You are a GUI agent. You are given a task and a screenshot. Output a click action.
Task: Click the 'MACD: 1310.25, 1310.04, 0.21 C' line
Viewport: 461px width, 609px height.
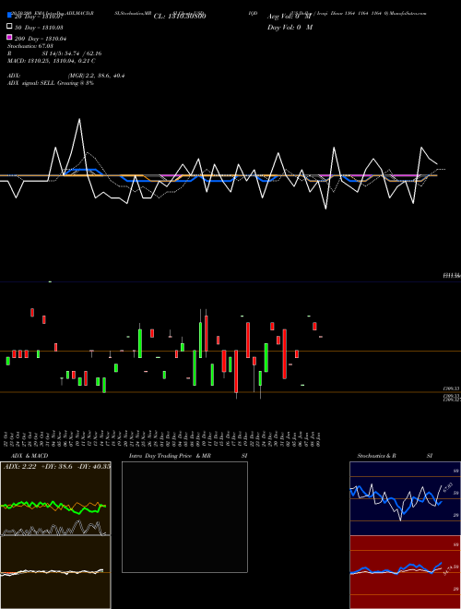tap(52, 61)
